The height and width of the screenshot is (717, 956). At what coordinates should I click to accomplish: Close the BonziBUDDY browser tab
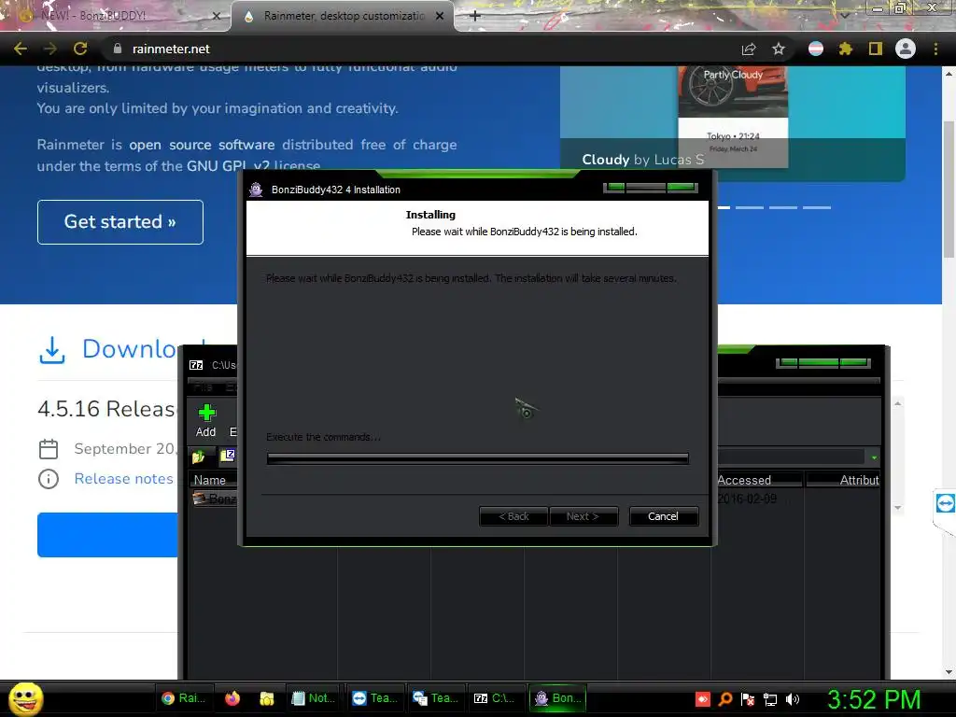217,16
